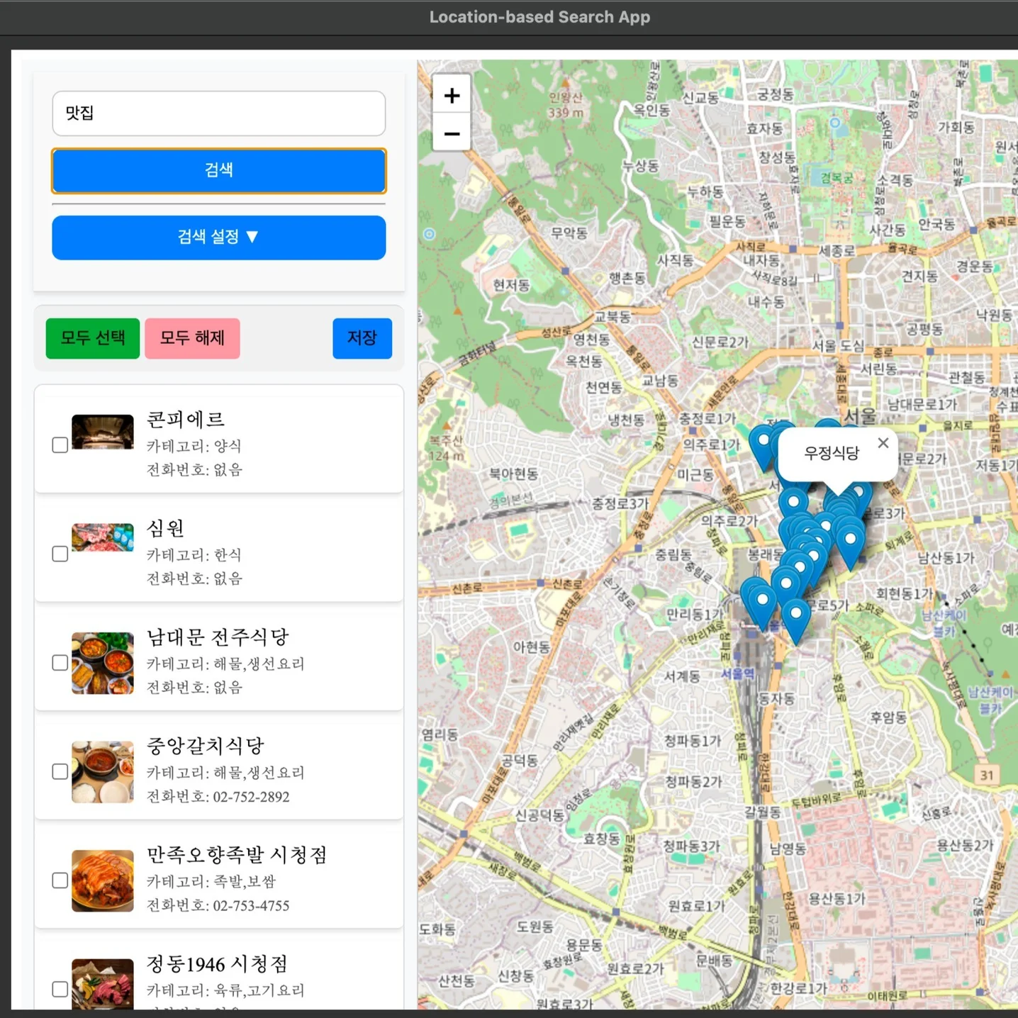
Task: Select the 남대문 전주식당 name
Action: [x=218, y=637]
